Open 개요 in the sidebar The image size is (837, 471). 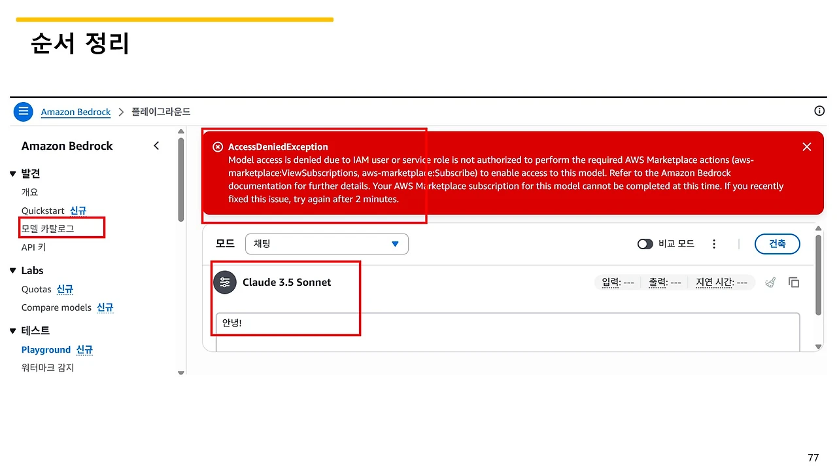coord(30,192)
